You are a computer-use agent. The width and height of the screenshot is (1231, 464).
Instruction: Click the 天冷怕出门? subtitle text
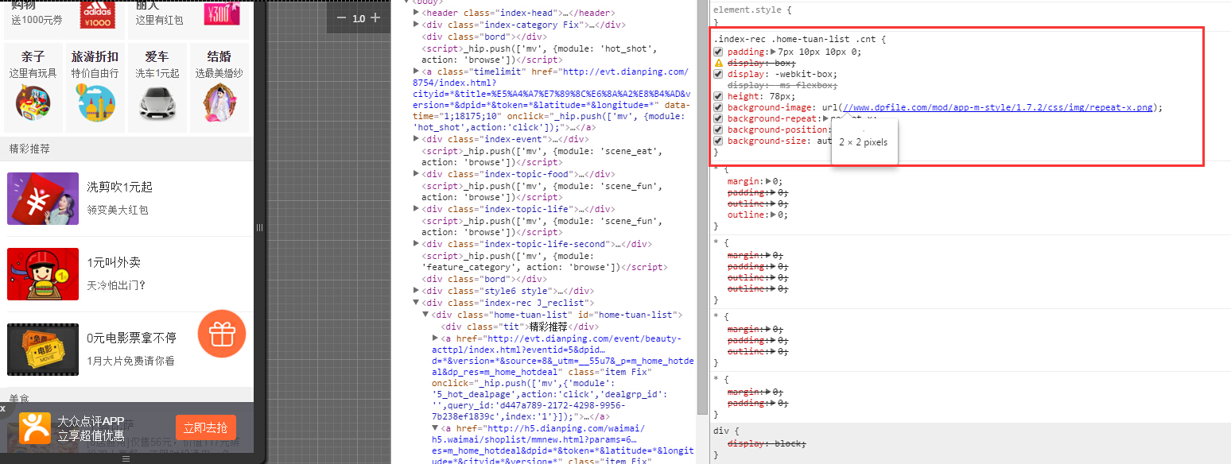[116, 285]
